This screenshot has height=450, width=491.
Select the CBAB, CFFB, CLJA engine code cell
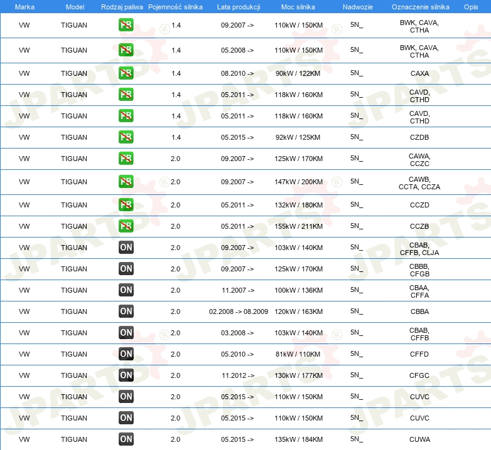click(x=419, y=249)
